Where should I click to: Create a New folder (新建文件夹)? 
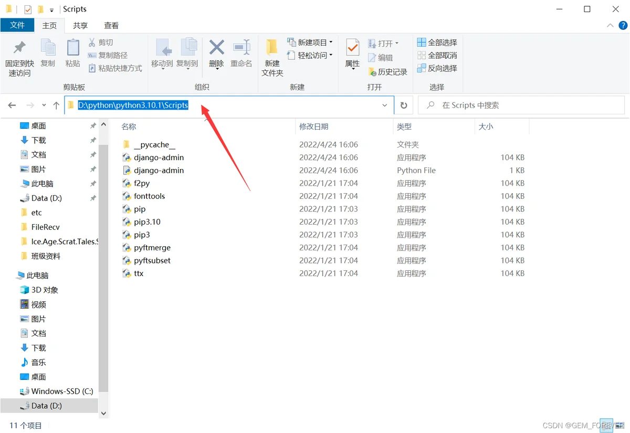pyautogui.click(x=272, y=58)
